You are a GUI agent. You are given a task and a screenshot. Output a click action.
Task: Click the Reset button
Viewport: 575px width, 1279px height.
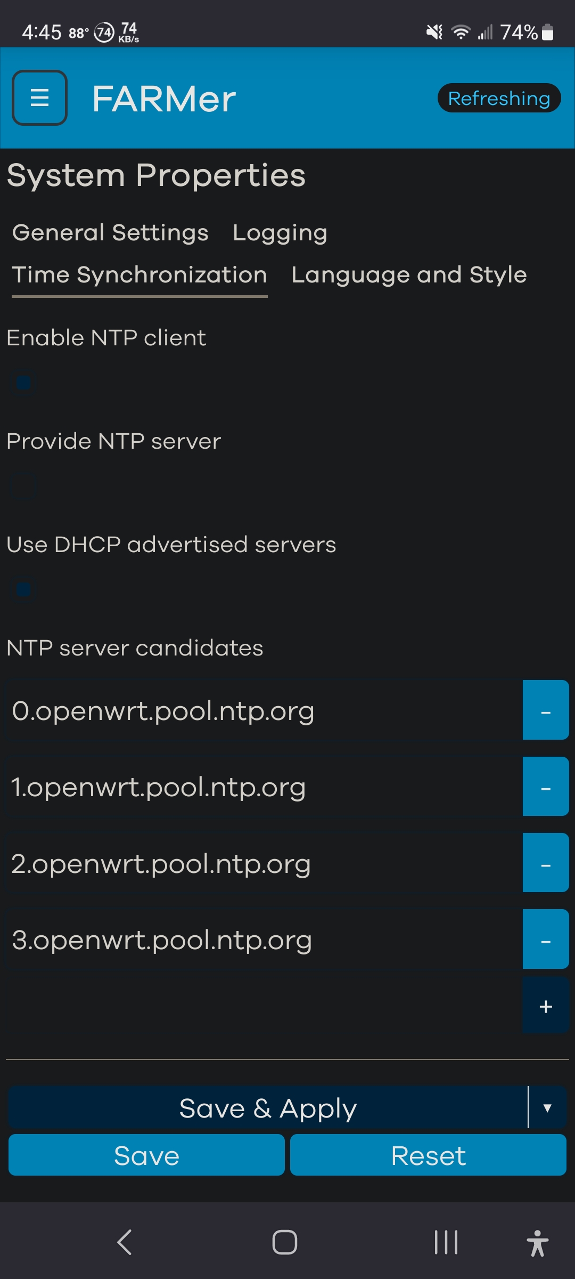[x=428, y=1156]
